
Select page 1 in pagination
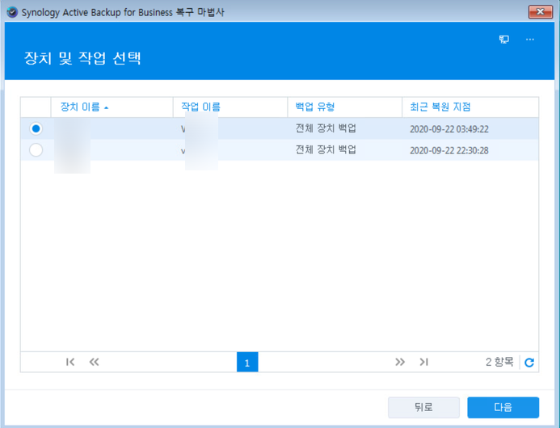[247, 362]
